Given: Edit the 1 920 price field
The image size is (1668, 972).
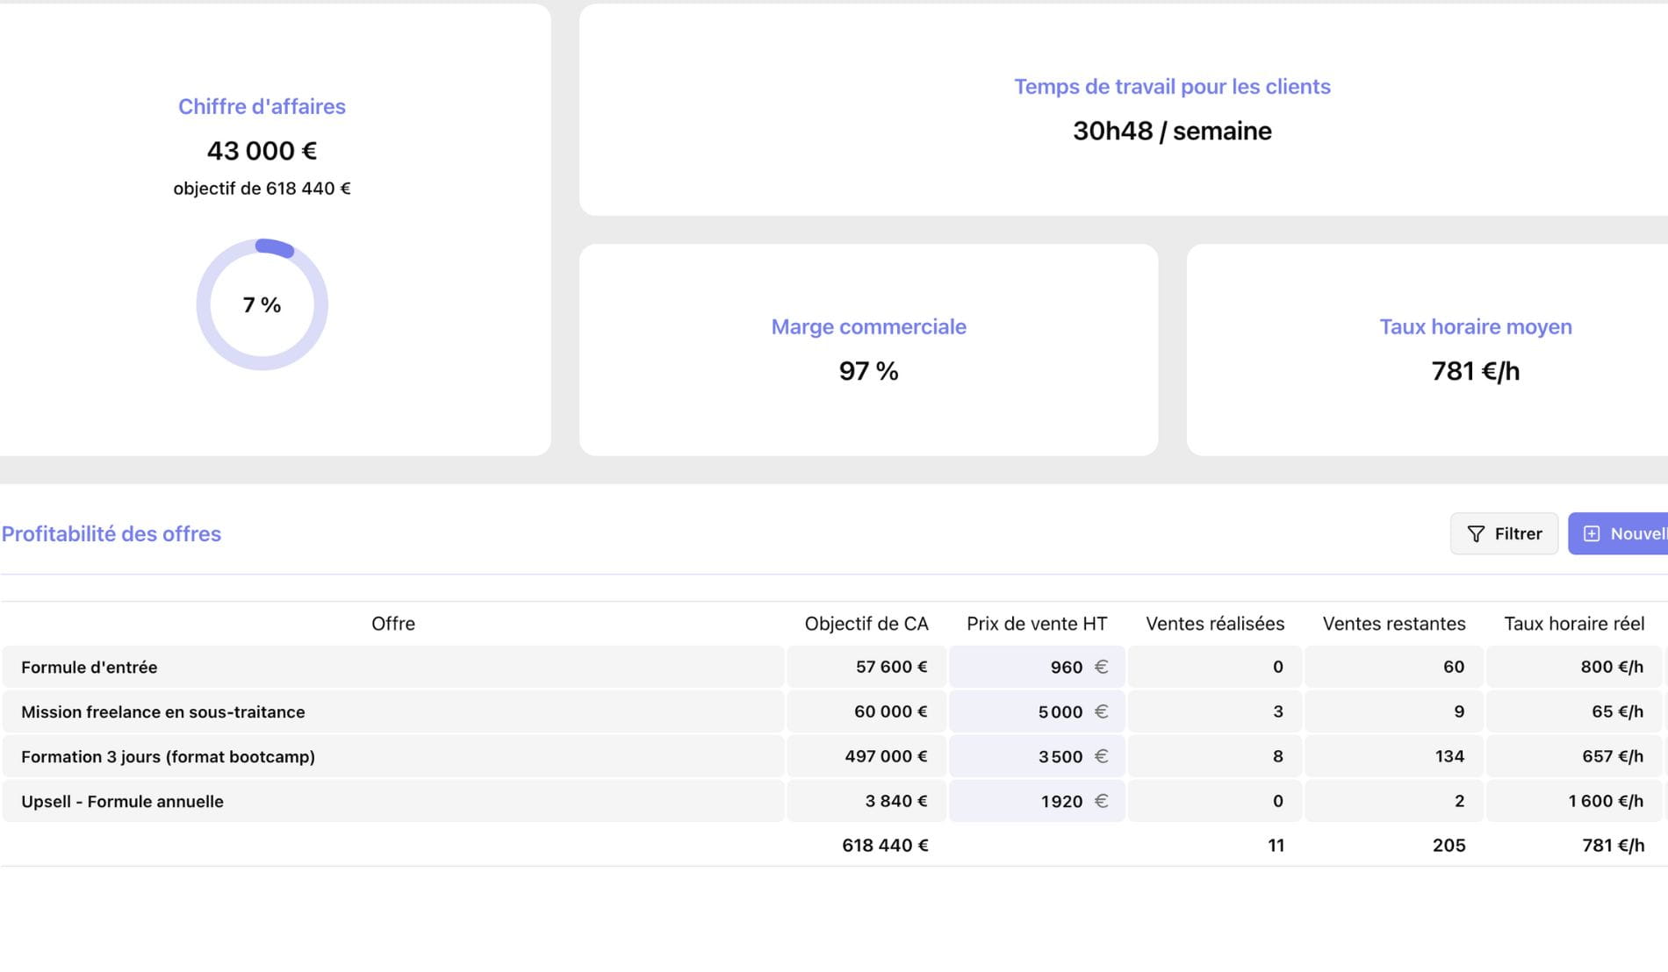Looking at the screenshot, I should click(x=1037, y=801).
